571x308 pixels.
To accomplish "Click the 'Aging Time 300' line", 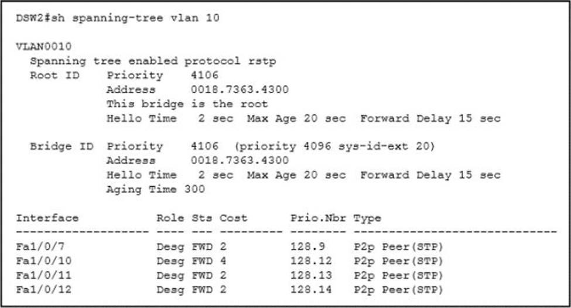I will [155, 189].
